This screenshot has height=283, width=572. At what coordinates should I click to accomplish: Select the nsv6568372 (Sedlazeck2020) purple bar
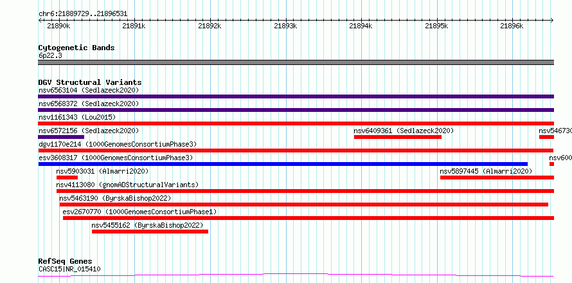(296, 110)
